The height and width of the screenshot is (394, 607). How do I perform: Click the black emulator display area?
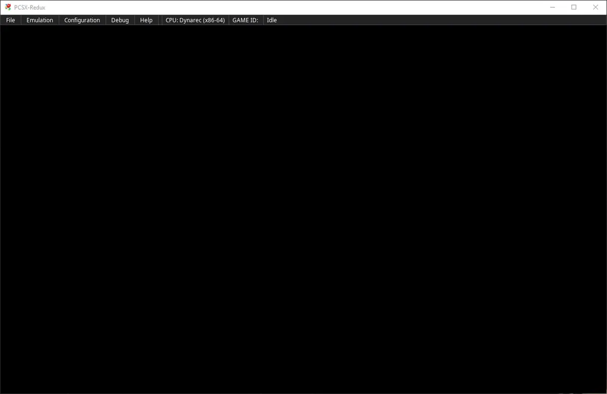pyautogui.click(x=303, y=207)
